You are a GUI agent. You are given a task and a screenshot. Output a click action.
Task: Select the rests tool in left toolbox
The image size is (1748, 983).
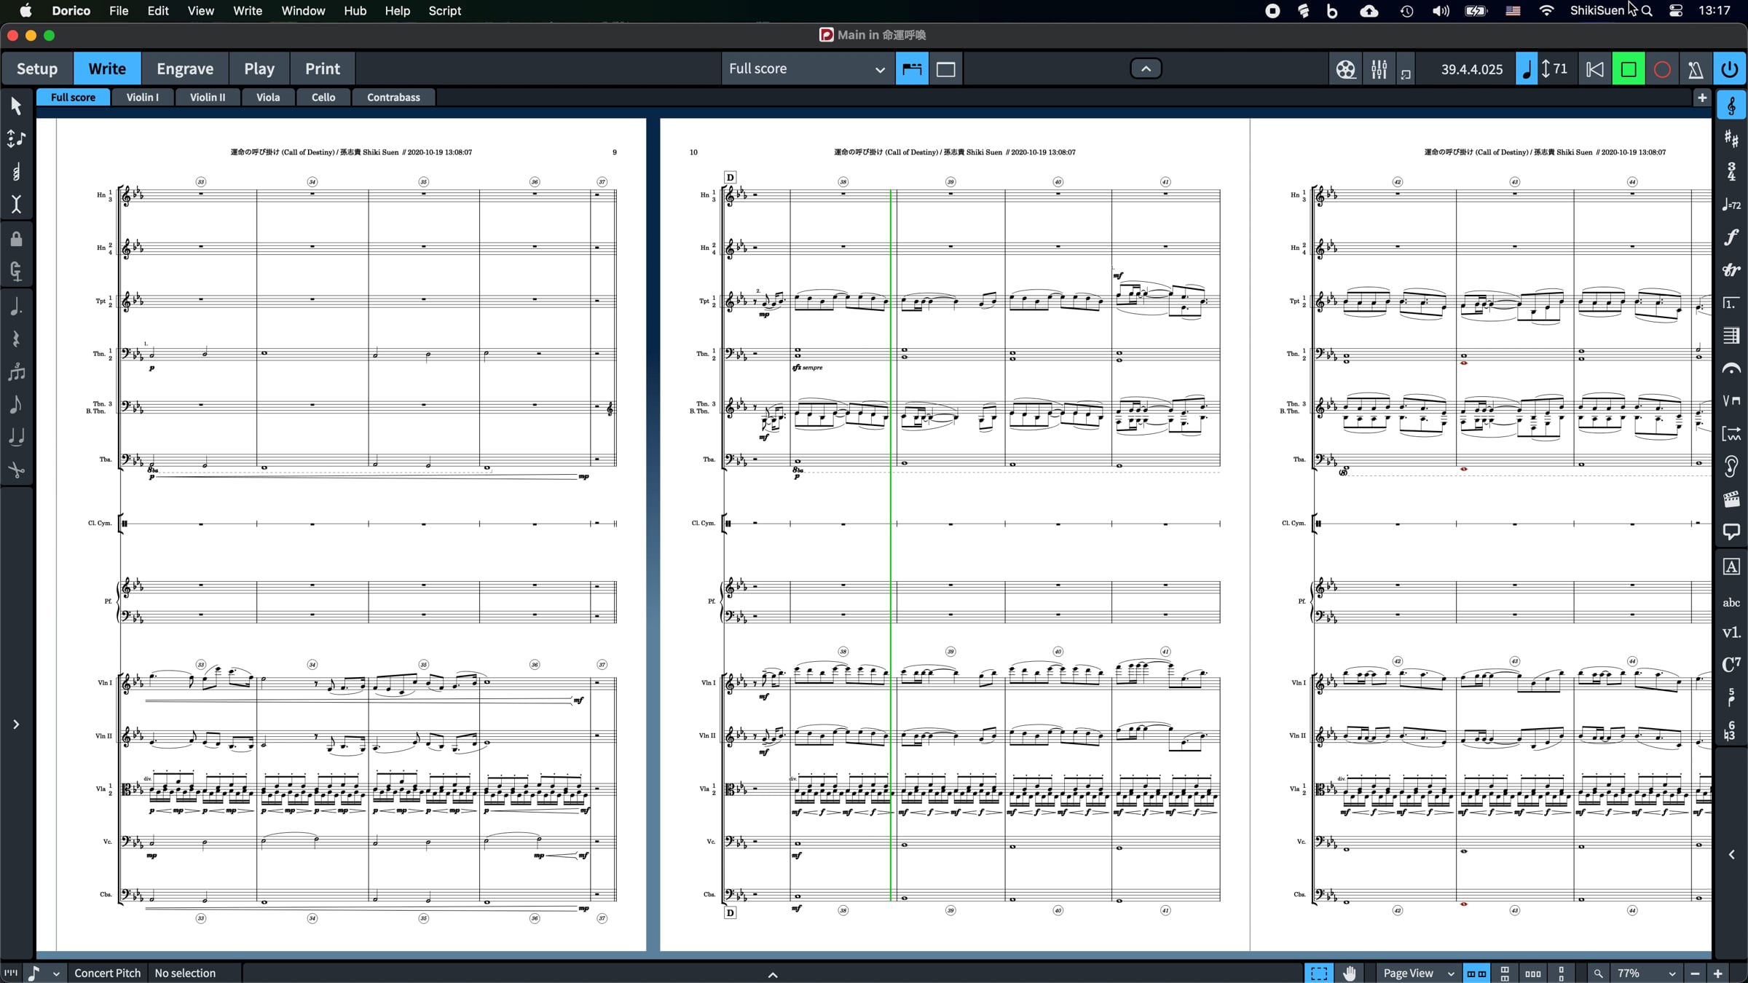tap(16, 339)
